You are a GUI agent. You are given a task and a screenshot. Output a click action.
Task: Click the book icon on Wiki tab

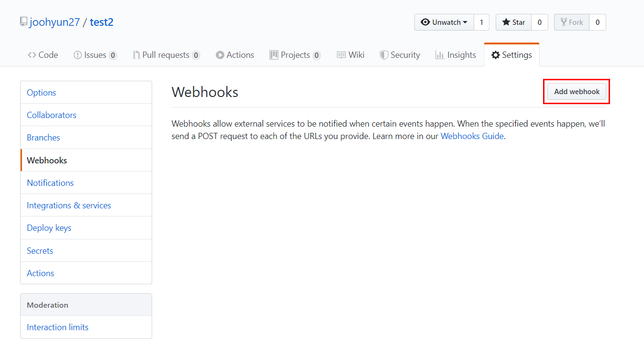342,55
